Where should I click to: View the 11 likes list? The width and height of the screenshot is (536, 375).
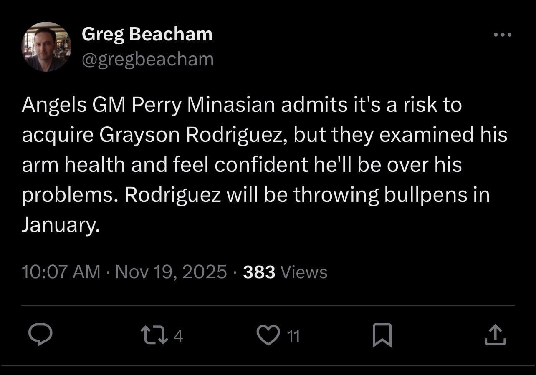coord(293,335)
